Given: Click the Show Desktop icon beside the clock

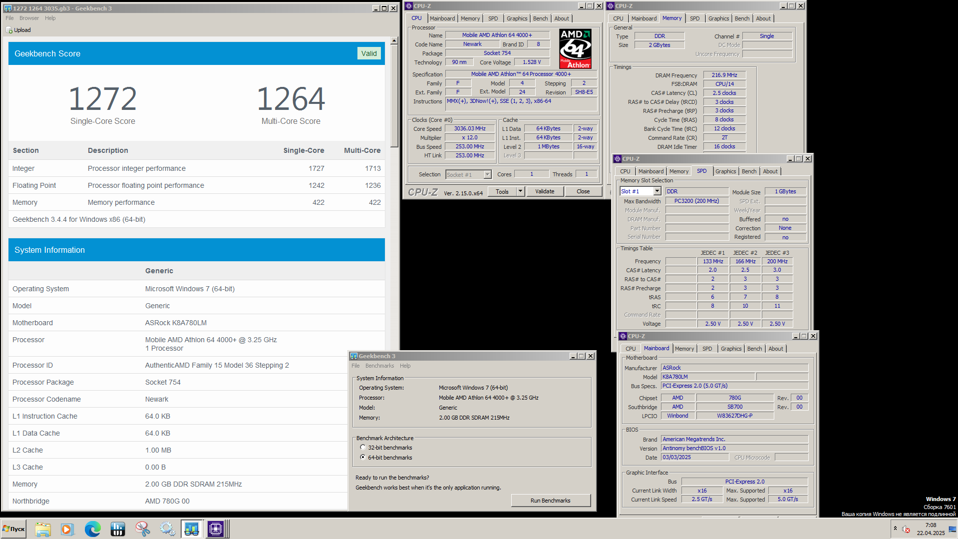Looking at the screenshot, I should [x=952, y=529].
